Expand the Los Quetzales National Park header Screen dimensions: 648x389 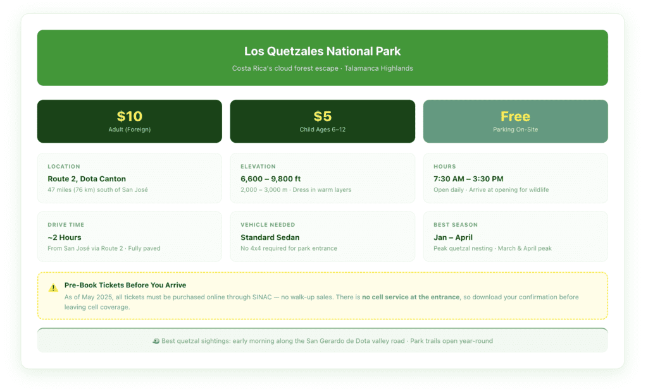[322, 57]
